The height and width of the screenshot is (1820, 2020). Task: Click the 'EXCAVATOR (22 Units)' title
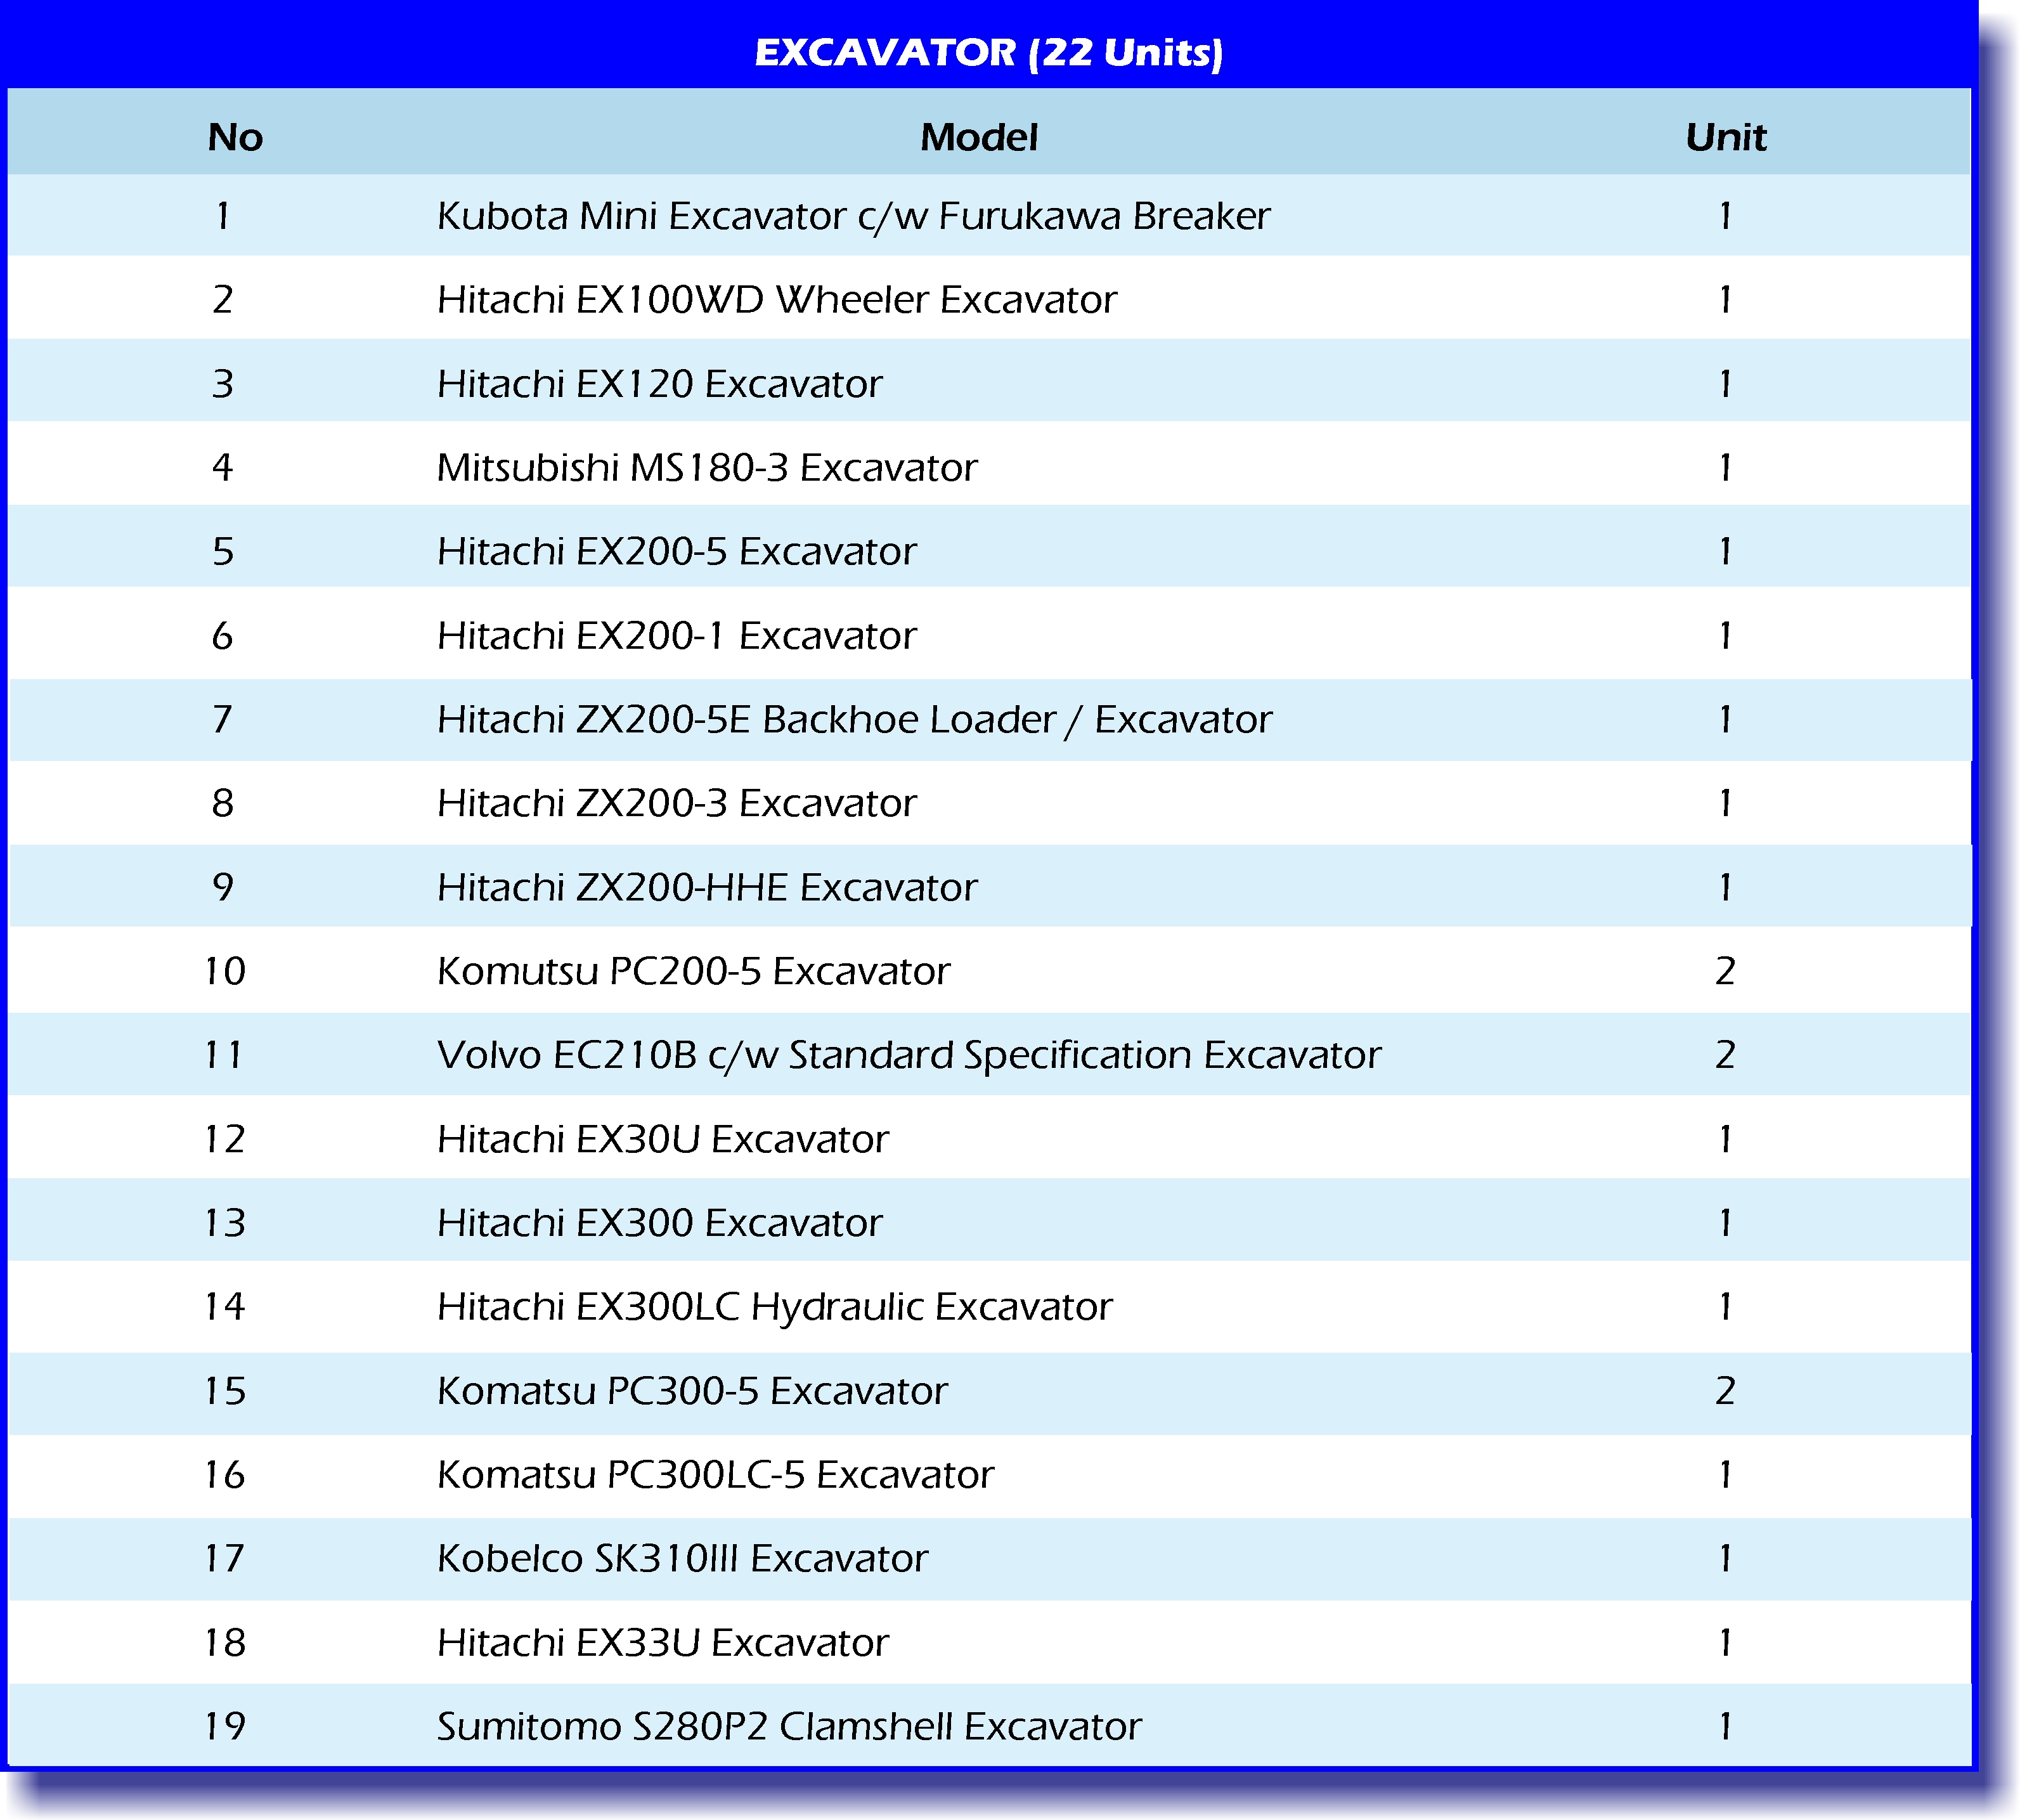coord(988,53)
